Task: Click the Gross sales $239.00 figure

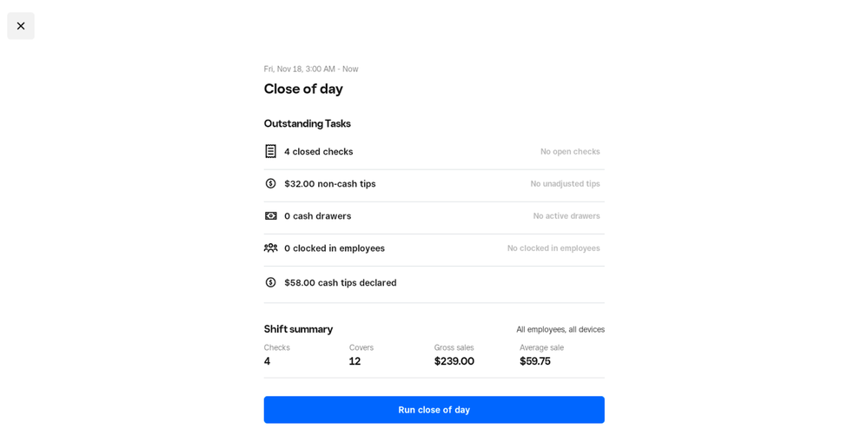Action: (454, 361)
